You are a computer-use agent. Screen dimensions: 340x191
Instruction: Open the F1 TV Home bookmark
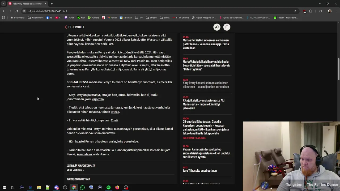coord(181,18)
